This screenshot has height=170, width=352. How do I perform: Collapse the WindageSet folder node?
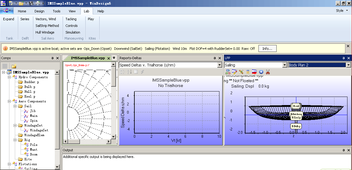(15, 125)
